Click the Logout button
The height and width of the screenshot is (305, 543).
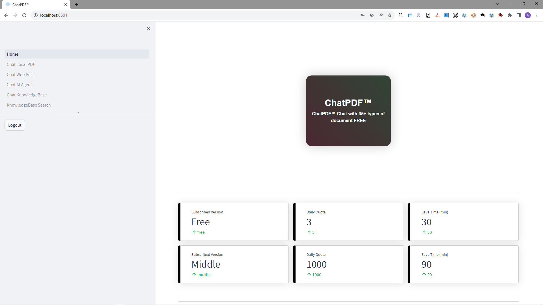15,125
